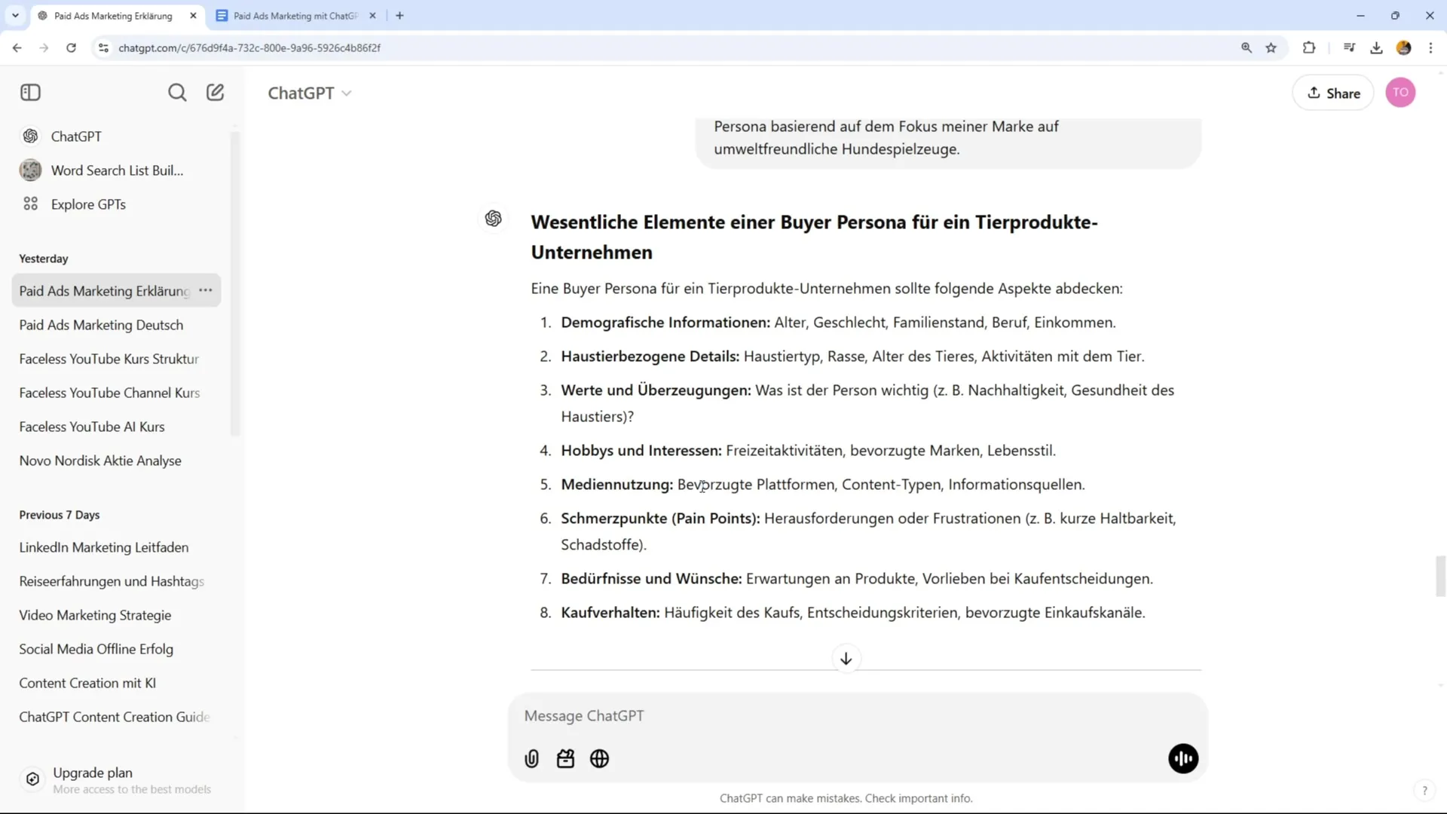Open ChatGPT Content Creation Guide chat

pos(115,717)
